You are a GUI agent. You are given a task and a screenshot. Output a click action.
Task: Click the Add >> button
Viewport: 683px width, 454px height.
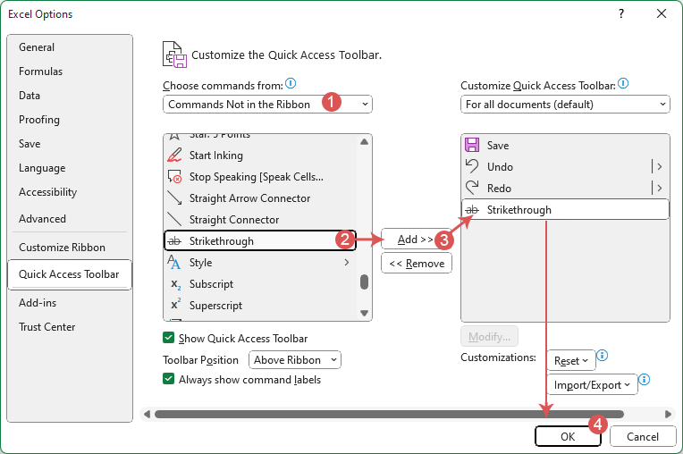pyautogui.click(x=416, y=240)
